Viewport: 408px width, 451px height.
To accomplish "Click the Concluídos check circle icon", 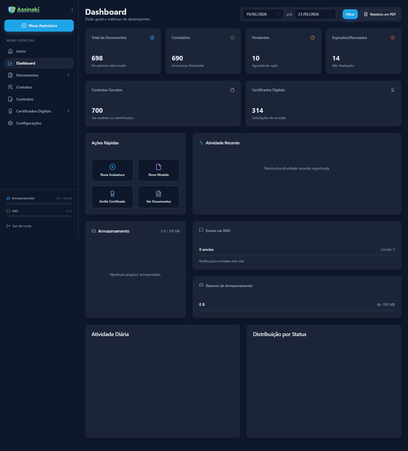I will pyautogui.click(x=232, y=38).
